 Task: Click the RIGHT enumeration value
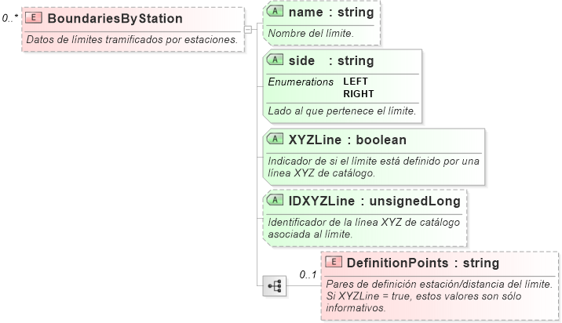click(359, 94)
